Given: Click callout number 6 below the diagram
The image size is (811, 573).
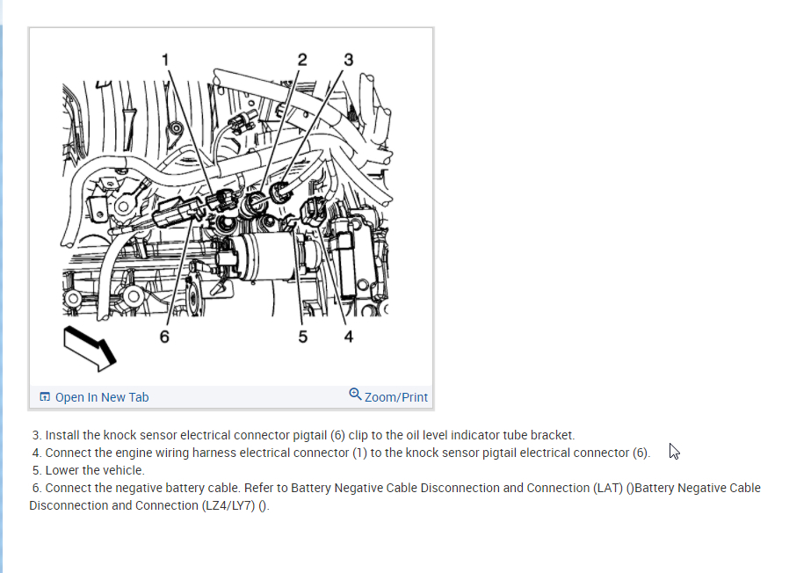Looking at the screenshot, I should click(x=164, y=337).
